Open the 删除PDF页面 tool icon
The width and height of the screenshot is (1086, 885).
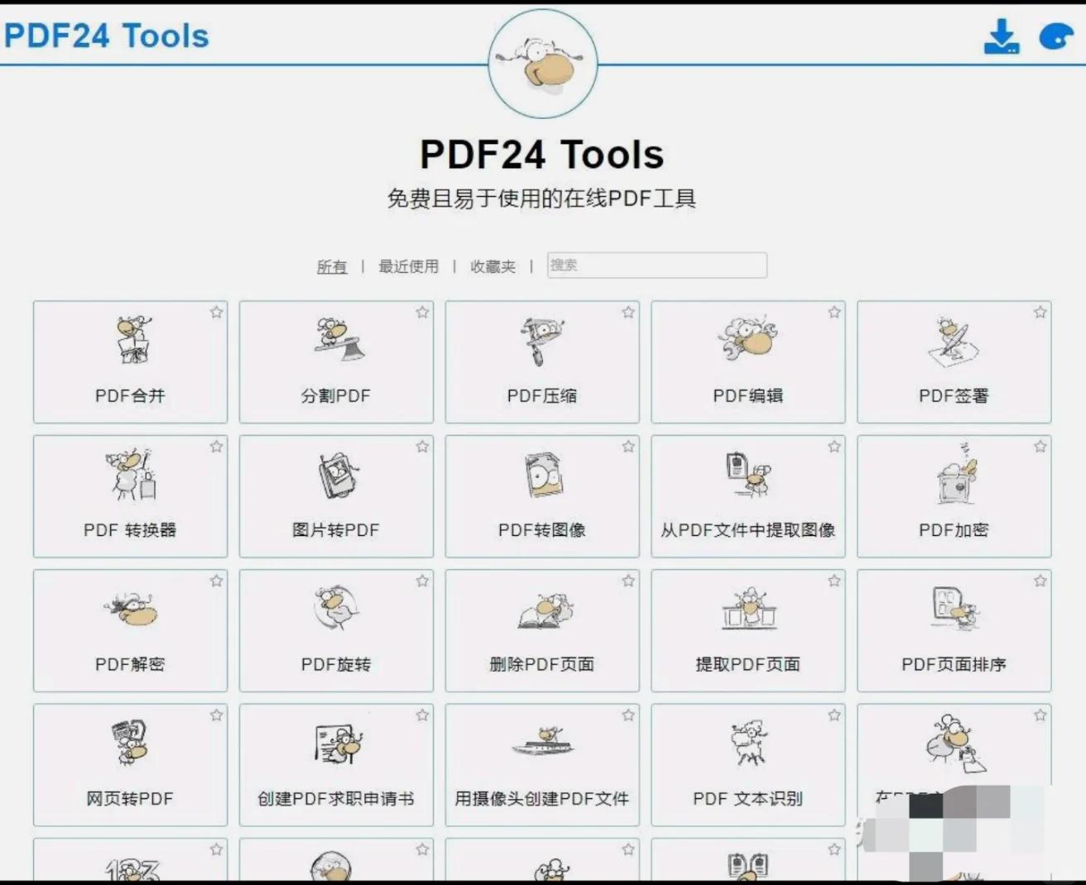tap(545, 610)
